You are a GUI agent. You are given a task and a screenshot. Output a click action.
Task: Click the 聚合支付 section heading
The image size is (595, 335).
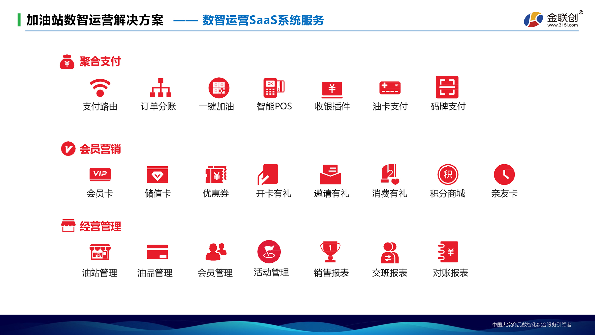click(x=100, y=62)
